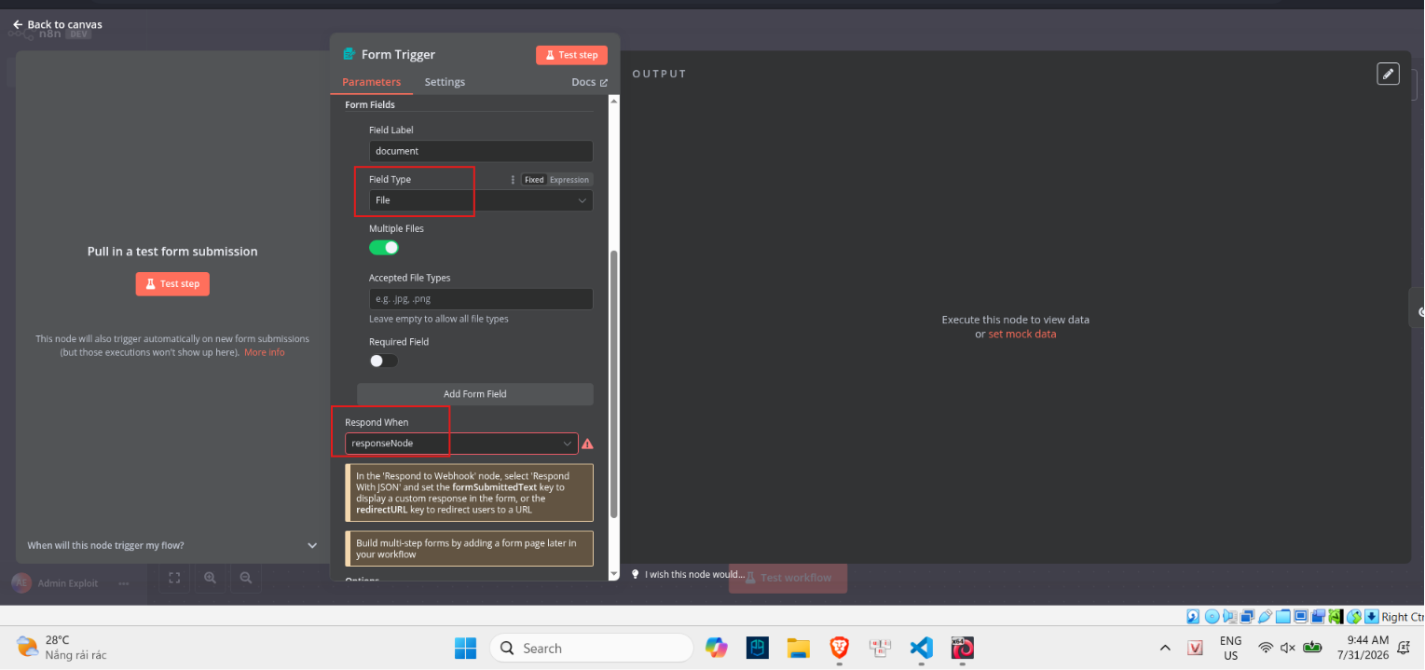Toggle off the Multiple Files switch
Image resolution: width=1425 pixels, height=670 pixels.
[x=384, y=248]
